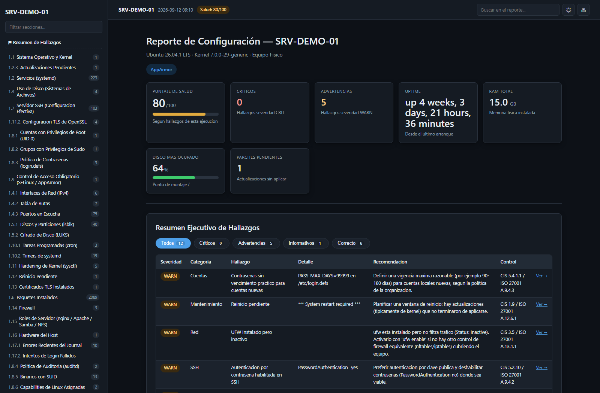Go to Sistema Operativo y Kernel section
Viewport: 600px width, 393px height.
pos(54,57)
